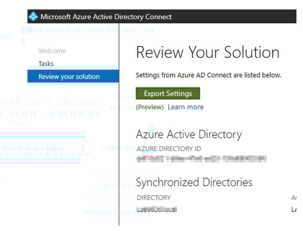Image resolution: width=303 pixels, height=231 pixels.
Task: Select the blurred Azure directory ID value
Action: pos(201,159)
